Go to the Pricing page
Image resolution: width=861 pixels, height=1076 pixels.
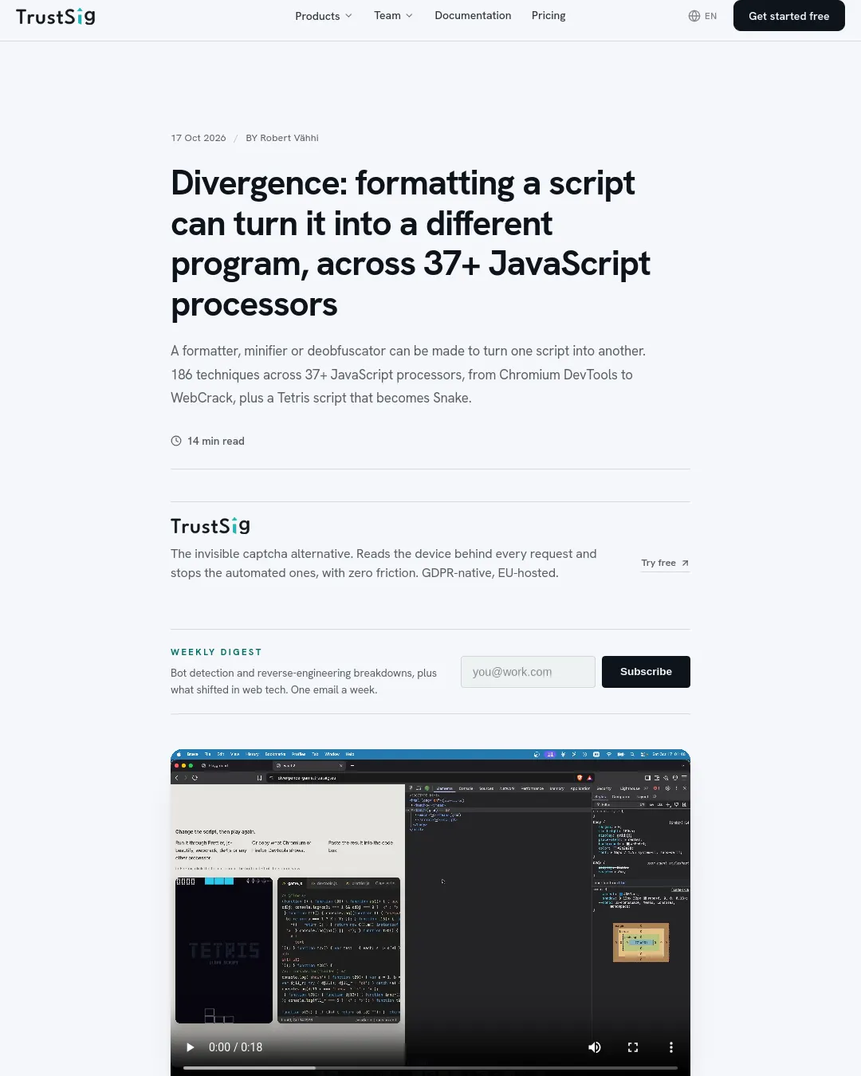point(548,15)
